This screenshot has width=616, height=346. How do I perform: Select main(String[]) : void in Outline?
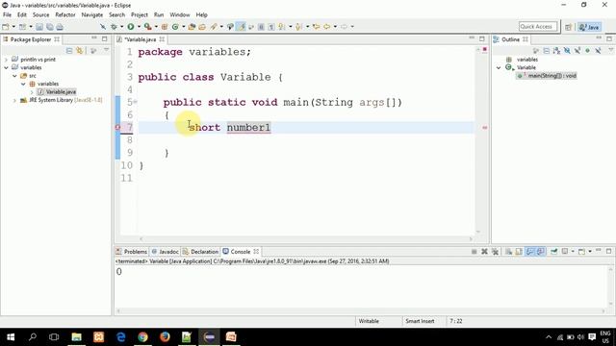pos(547,75)
